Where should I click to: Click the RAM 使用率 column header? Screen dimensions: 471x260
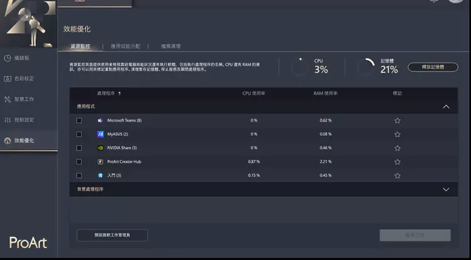[x=325, y=93]
